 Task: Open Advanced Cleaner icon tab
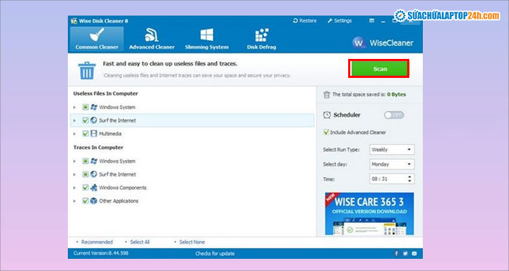152,35
